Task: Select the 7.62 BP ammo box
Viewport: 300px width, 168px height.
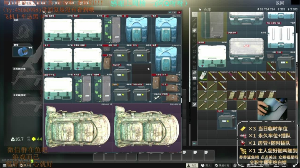Action: (x=122, y=74)
